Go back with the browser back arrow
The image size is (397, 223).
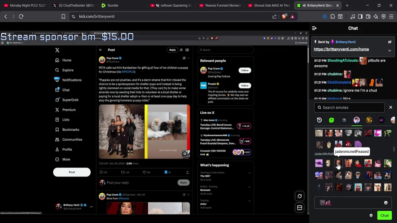tap(6, 16)
